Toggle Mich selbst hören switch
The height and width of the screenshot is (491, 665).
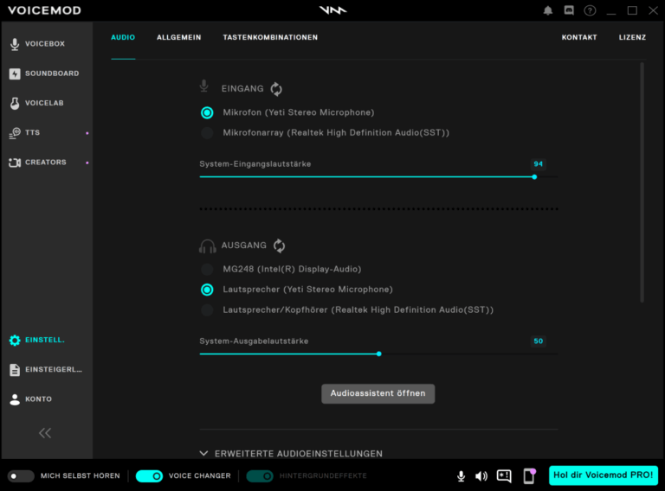[x=21, y=476]
